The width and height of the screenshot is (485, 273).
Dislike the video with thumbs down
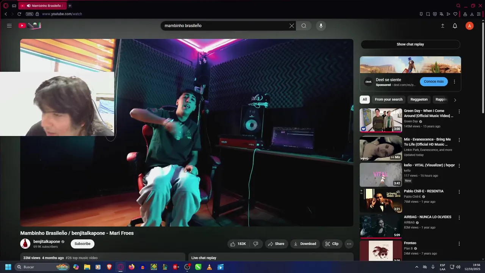(x=256, y=244)
